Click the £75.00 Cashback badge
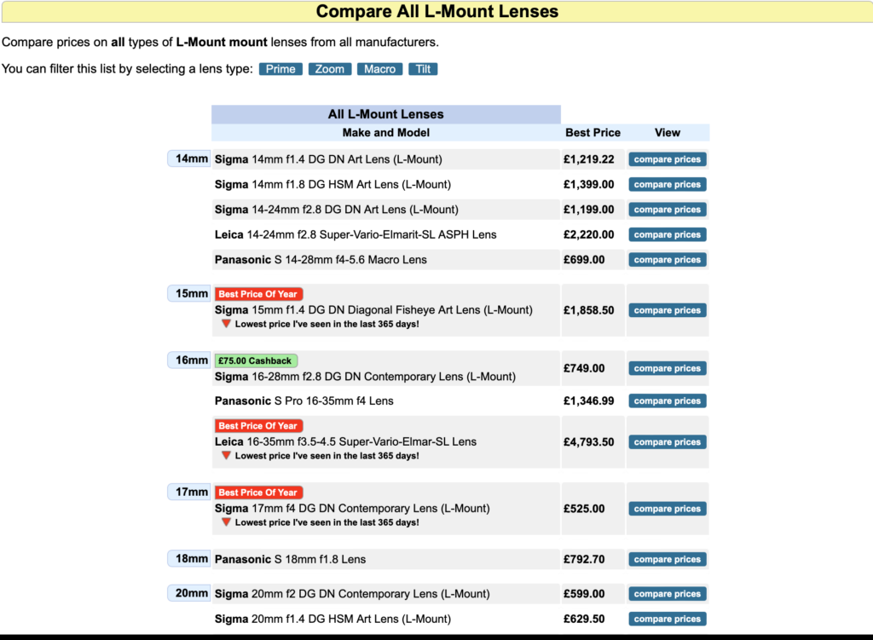 coord(256,360)
